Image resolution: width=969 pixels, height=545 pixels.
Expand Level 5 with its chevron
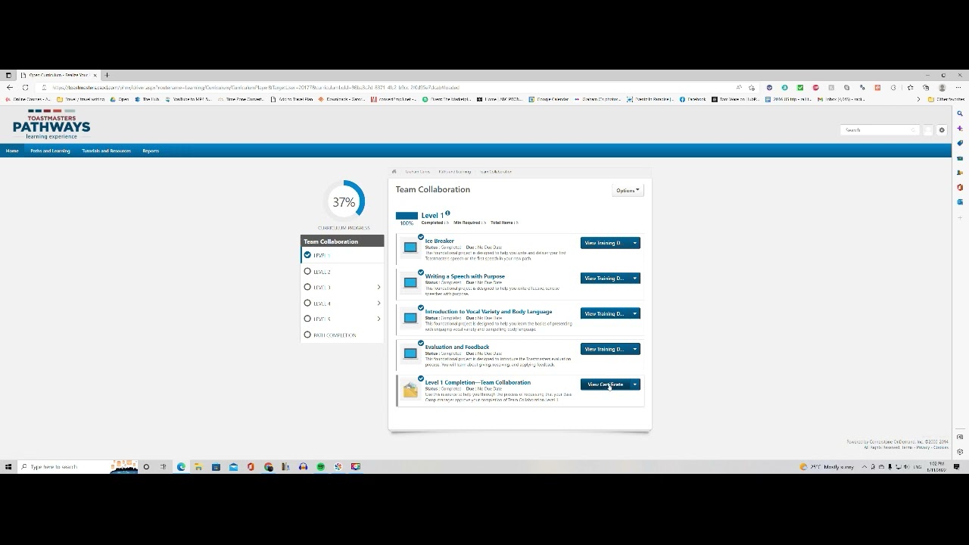379,319
